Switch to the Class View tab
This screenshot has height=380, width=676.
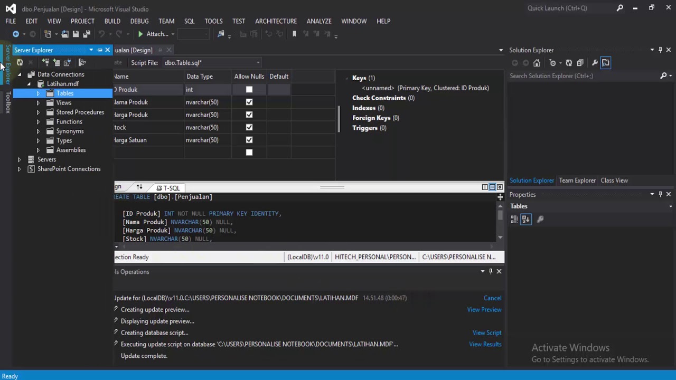614,180
